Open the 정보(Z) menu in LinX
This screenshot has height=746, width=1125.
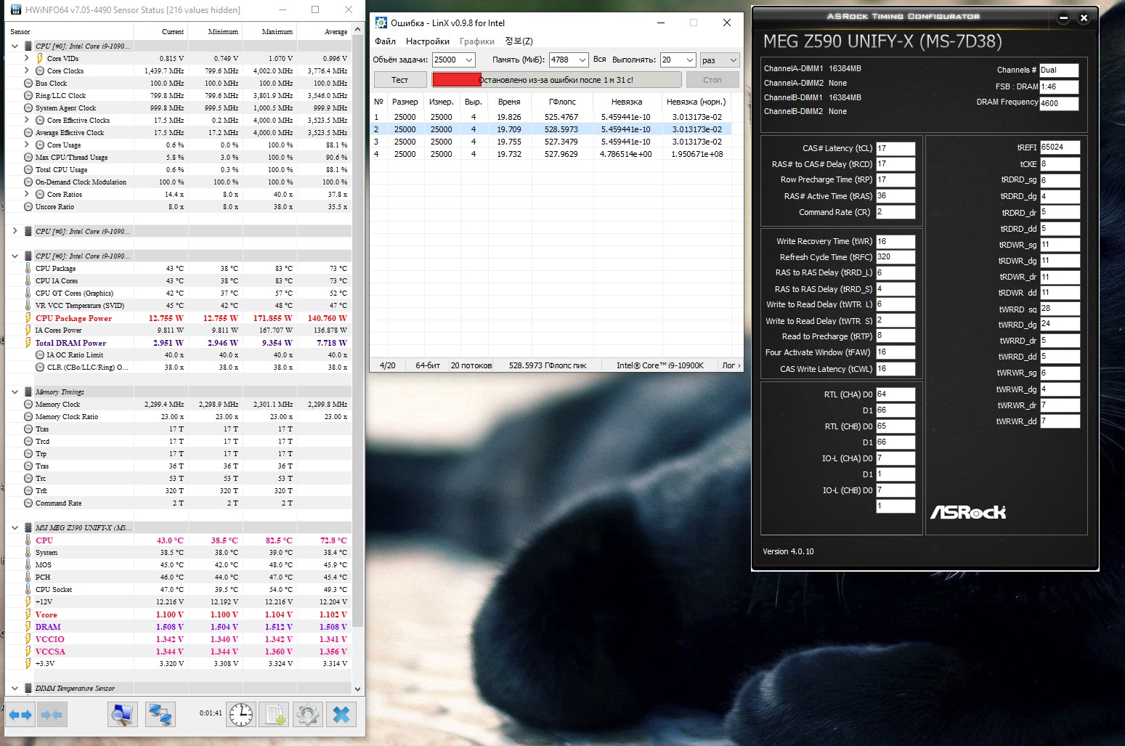point(519,41)
